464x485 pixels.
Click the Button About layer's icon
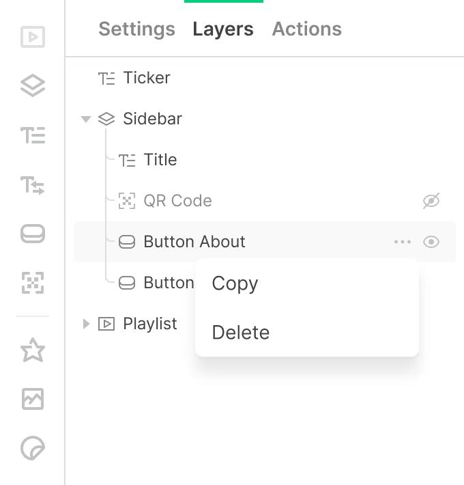tap(127, 242)
